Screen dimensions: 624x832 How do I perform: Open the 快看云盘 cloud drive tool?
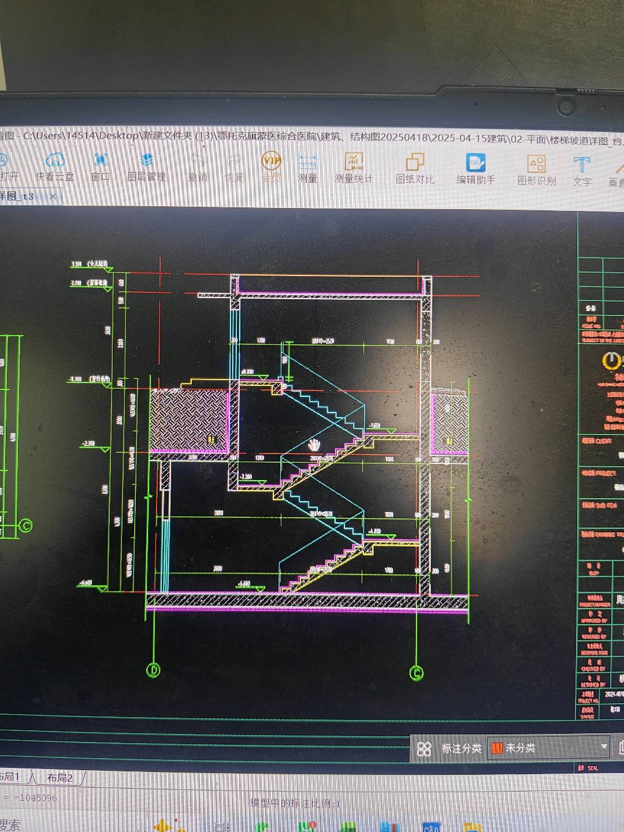tap(55, 166)
